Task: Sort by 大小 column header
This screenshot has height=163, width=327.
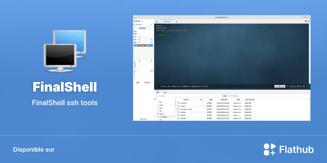Action: [x=201, y=100]
